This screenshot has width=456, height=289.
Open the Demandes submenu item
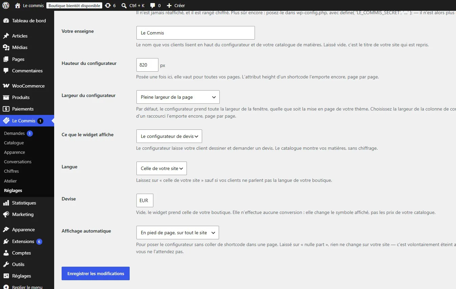[x=14, y=134]
